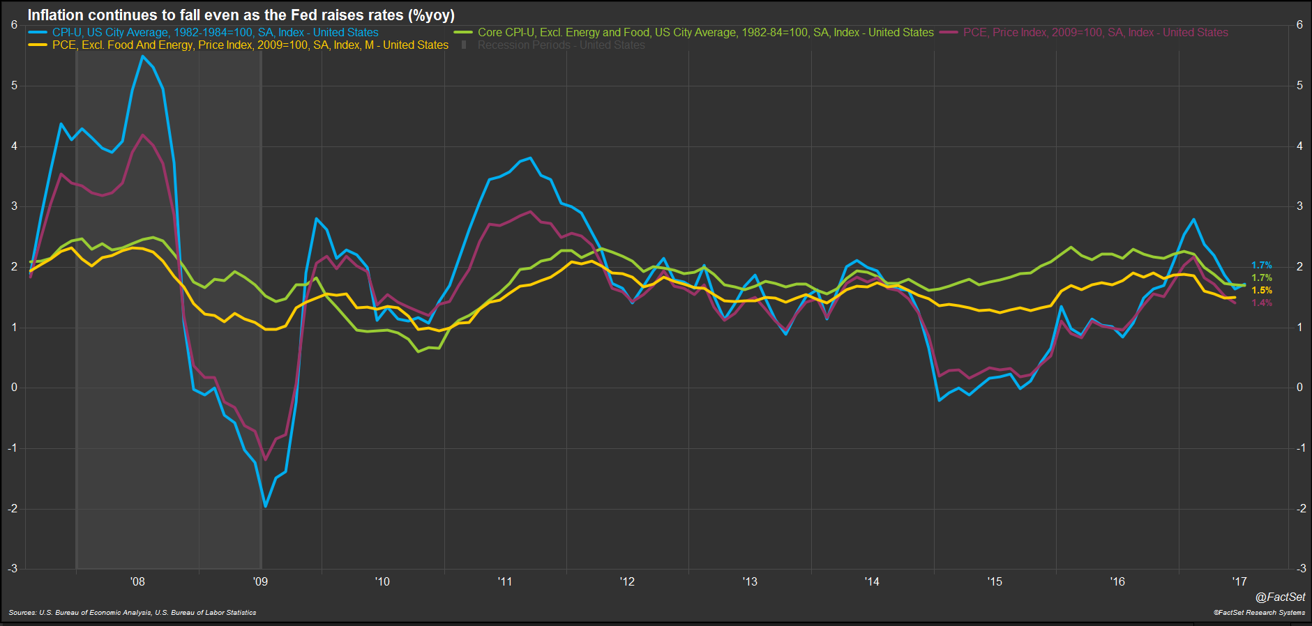Image resolution: width=1312 pixels, height=626 pixels.
Task: Click the yellow 1.5% end value label
Action: click(x=1261, y=290)
